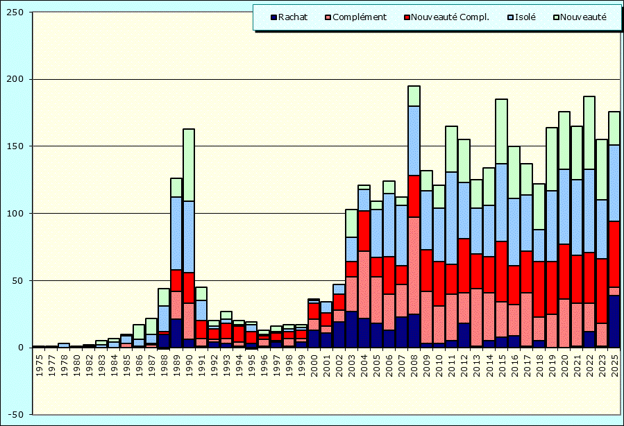Select the 2025 year label on horizontal axis

614,366
